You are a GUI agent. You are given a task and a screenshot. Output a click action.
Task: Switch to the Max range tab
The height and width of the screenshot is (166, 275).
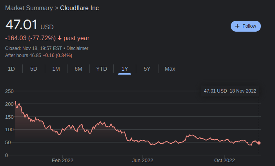pyautogui.click(x=170, y=69)
